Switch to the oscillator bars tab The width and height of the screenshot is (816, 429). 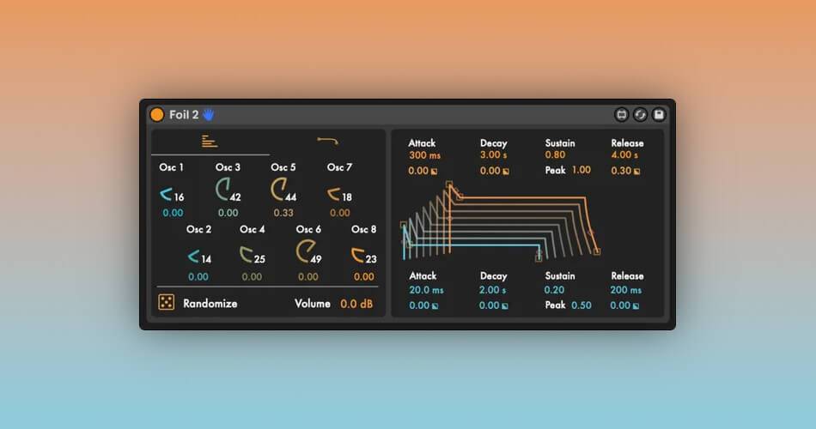point(210,141)
